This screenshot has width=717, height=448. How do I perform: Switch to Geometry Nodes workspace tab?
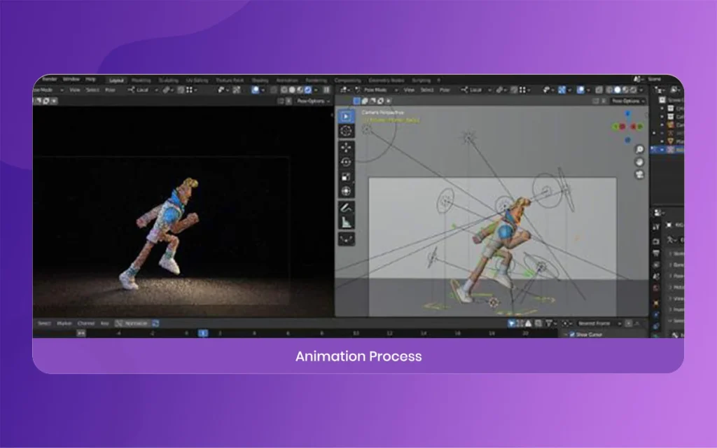(x=387, y=80)
